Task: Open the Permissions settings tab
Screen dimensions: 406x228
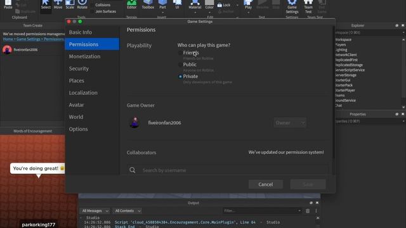Action: pos(92,44)
